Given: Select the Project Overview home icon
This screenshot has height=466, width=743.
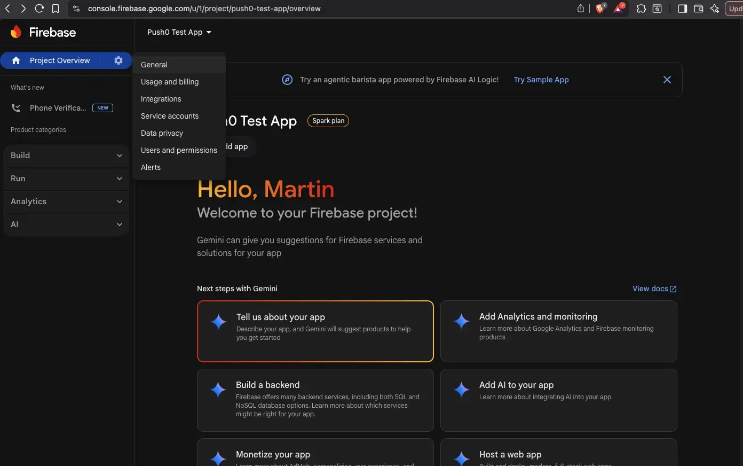Looking at the screenshot, I should [x=17, y=60].
